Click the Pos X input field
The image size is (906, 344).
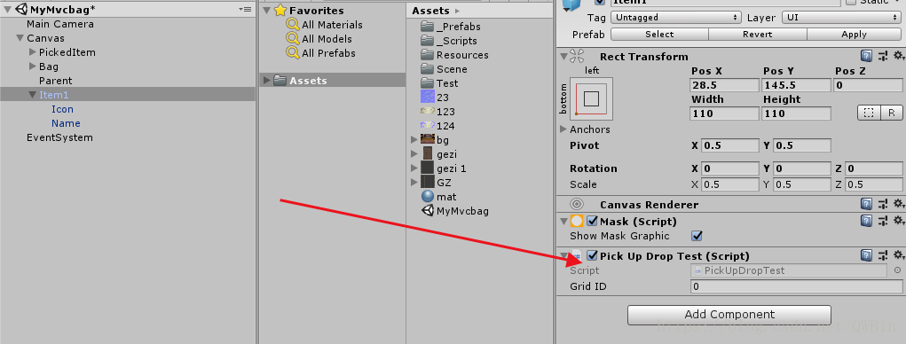(725, 85)
